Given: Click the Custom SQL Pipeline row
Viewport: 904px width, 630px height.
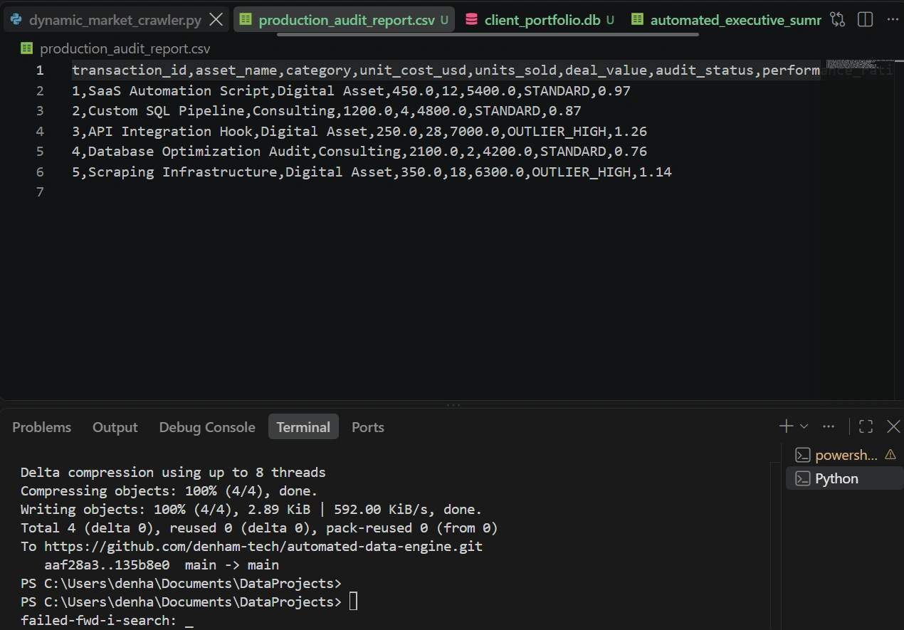Looking at the screenshot, I should click(327, 111).
